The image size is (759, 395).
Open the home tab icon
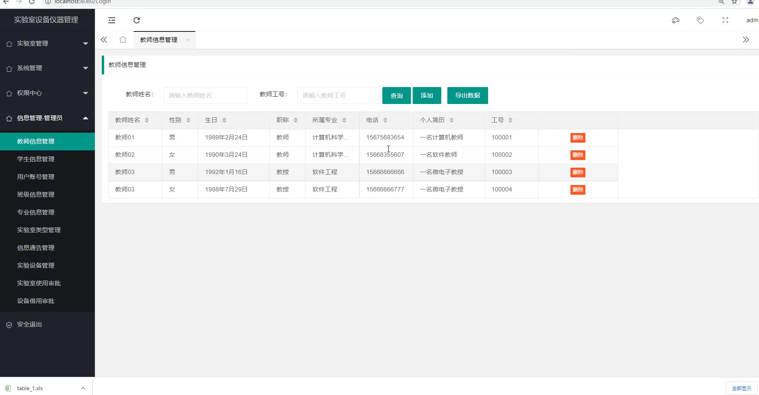pos(123,39)
